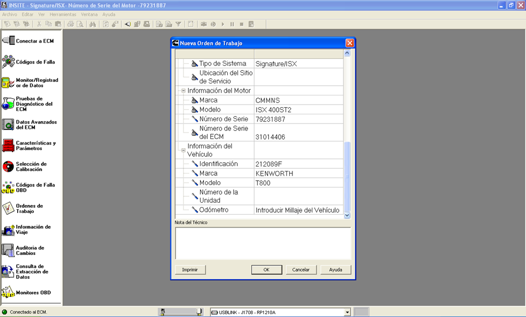
Task: Click the Cancelar button
Action: point(300,270)
